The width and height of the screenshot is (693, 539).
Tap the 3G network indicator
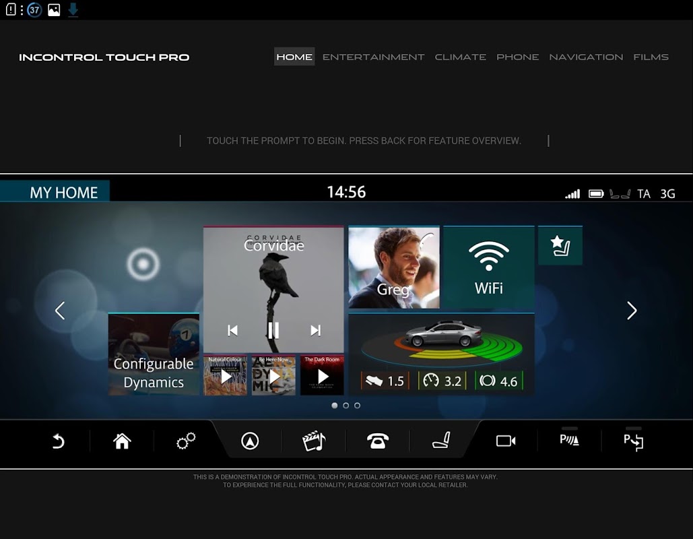[667, 193]
